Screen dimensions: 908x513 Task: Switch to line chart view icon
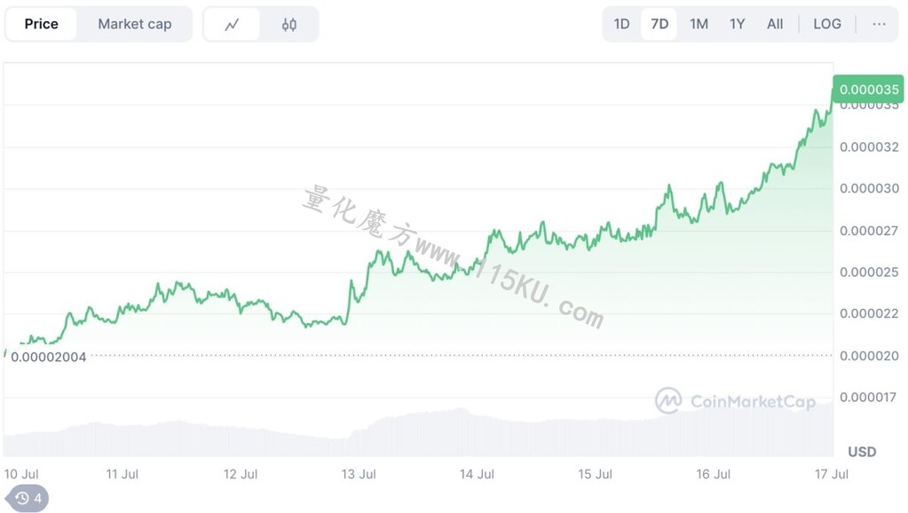[x=232, y=24]
